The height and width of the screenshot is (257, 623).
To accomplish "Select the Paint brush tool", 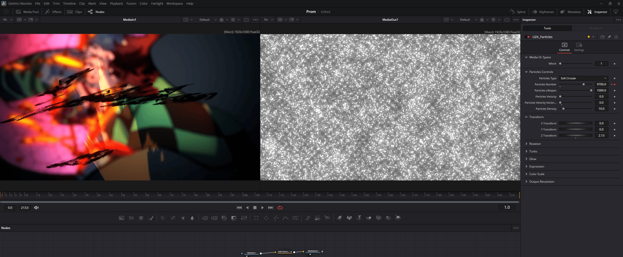I will click(151, 218).
